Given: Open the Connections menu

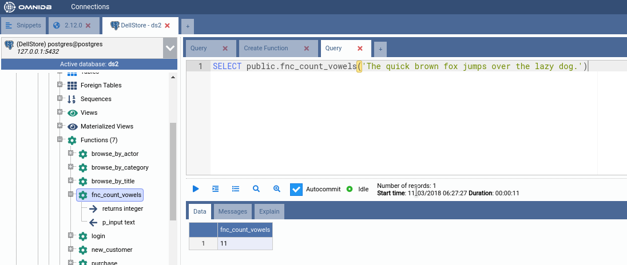Looking at the screenshot, I should [x=90, y=7].
